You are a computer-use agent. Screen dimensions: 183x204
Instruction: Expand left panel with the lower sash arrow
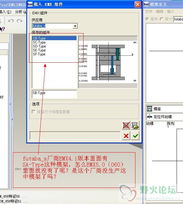12,119
